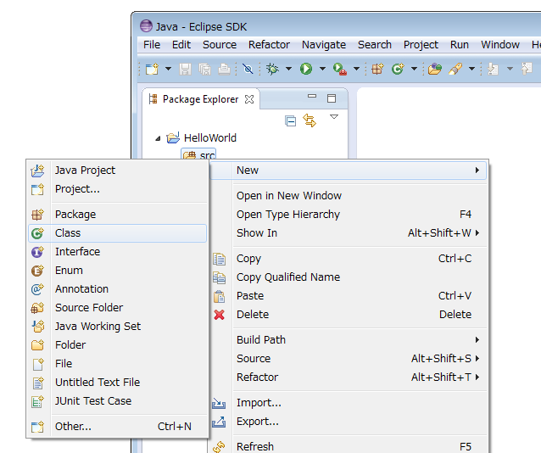Choose Annotation from New submenu
This screenshot has width=541, height=453.
click(x=118, y=289)
